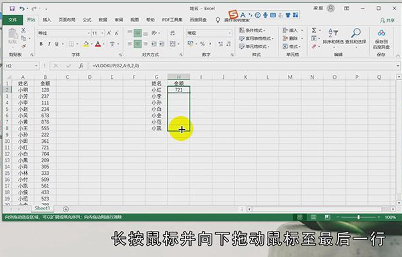This screenshot has height=257, width=402.
Task: Click the formula bar with VLOOKUP formula
Action: [242, 66]
